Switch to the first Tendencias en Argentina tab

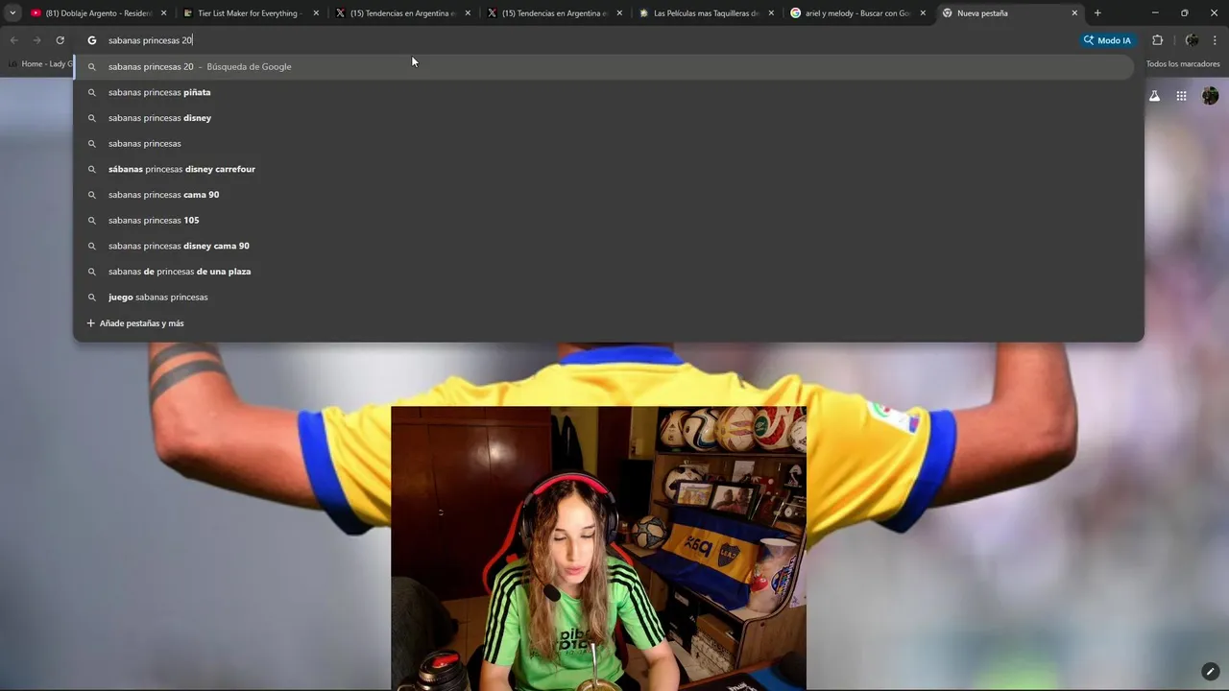(403, 13)
